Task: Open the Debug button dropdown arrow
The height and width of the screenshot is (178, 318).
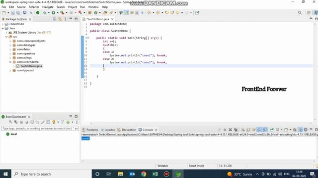Action: (49, 13)
